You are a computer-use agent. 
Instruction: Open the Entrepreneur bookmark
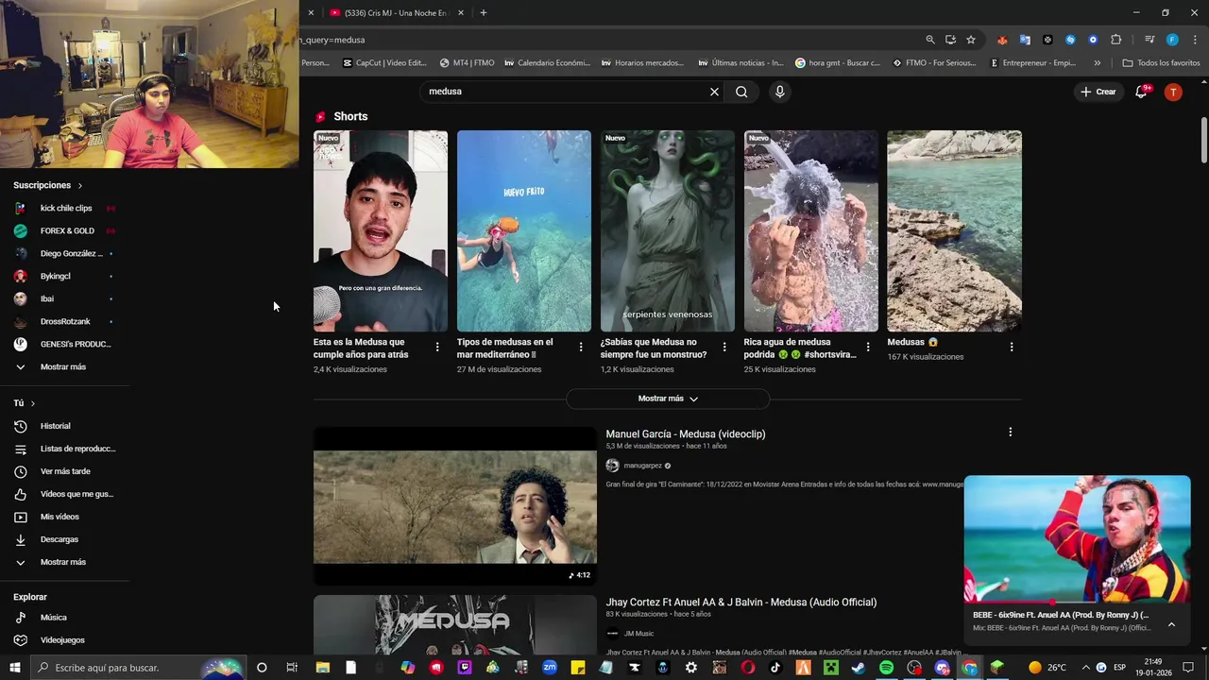(1033, 63)
